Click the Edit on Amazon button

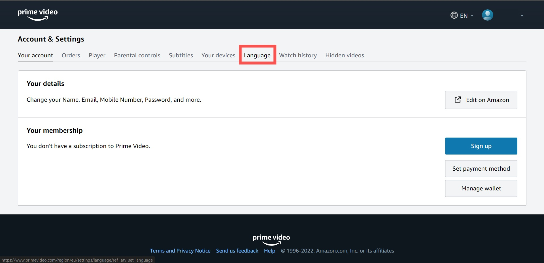tap(481, 100)
